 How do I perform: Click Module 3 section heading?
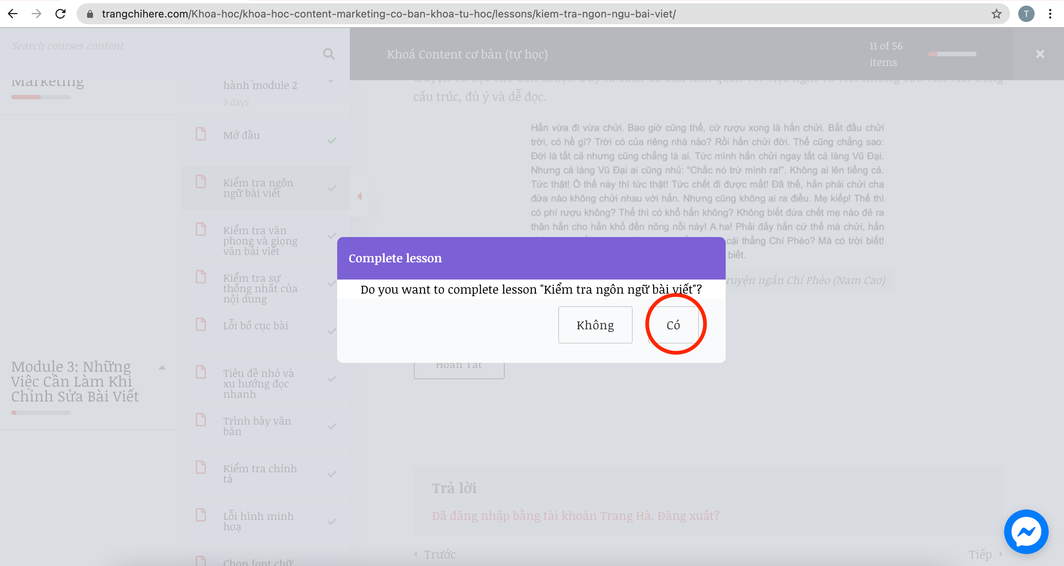(75, 381)
